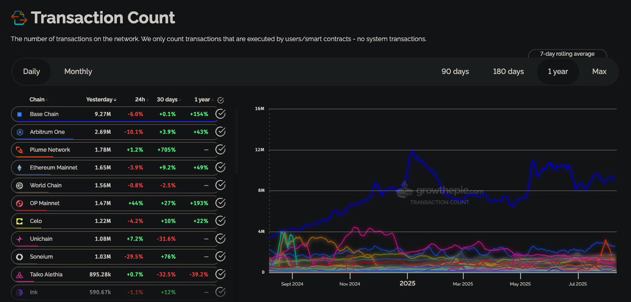Click the "+193%" value for OP Mainnet

[x=199, y=203]
